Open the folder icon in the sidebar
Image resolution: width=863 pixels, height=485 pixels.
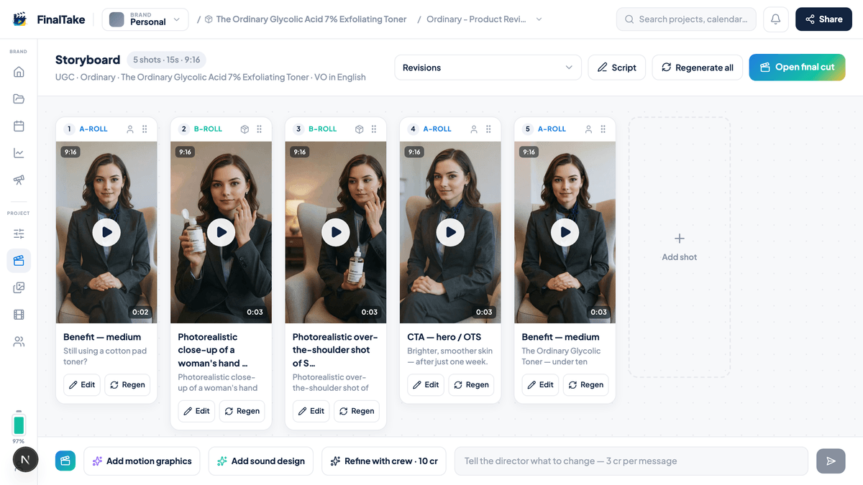(x=19, y=99)
